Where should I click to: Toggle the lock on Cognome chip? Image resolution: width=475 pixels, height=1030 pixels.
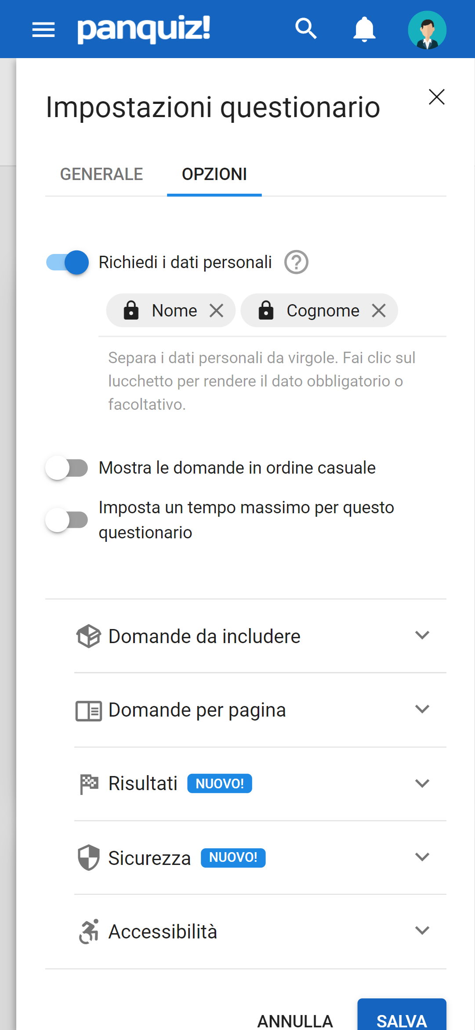click(x=266, y=310)
